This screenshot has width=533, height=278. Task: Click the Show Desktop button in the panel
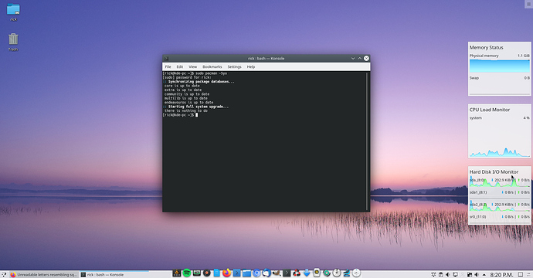point(521,275)
